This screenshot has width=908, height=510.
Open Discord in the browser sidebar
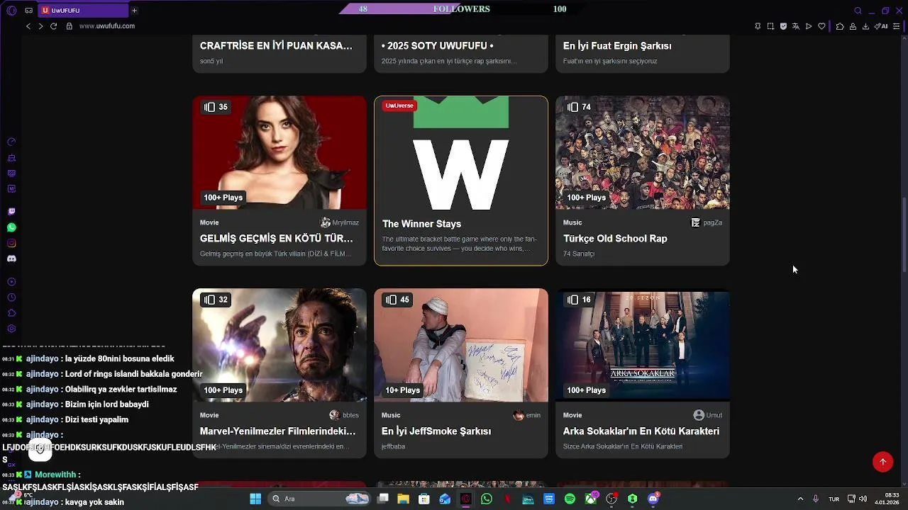click(x=11, y=259)
